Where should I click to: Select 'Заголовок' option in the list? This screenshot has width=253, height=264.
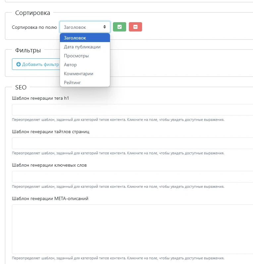tap(85, 38)
